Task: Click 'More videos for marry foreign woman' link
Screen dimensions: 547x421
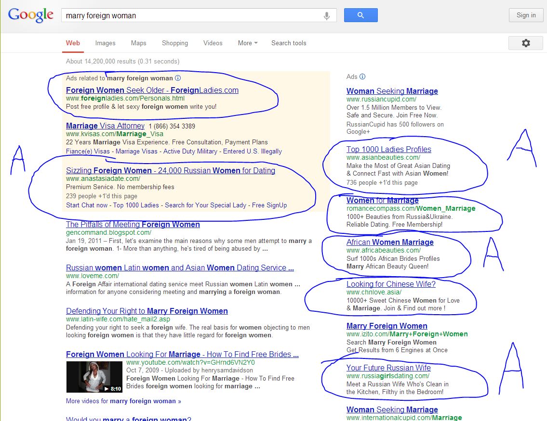Action: click(123, 401)
